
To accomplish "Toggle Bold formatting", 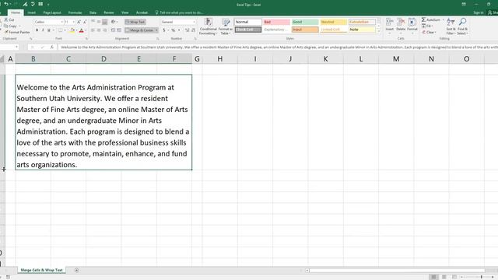I will tap(37, 30).
